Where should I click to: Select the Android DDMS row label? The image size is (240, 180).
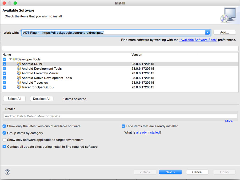click(33, 64)
